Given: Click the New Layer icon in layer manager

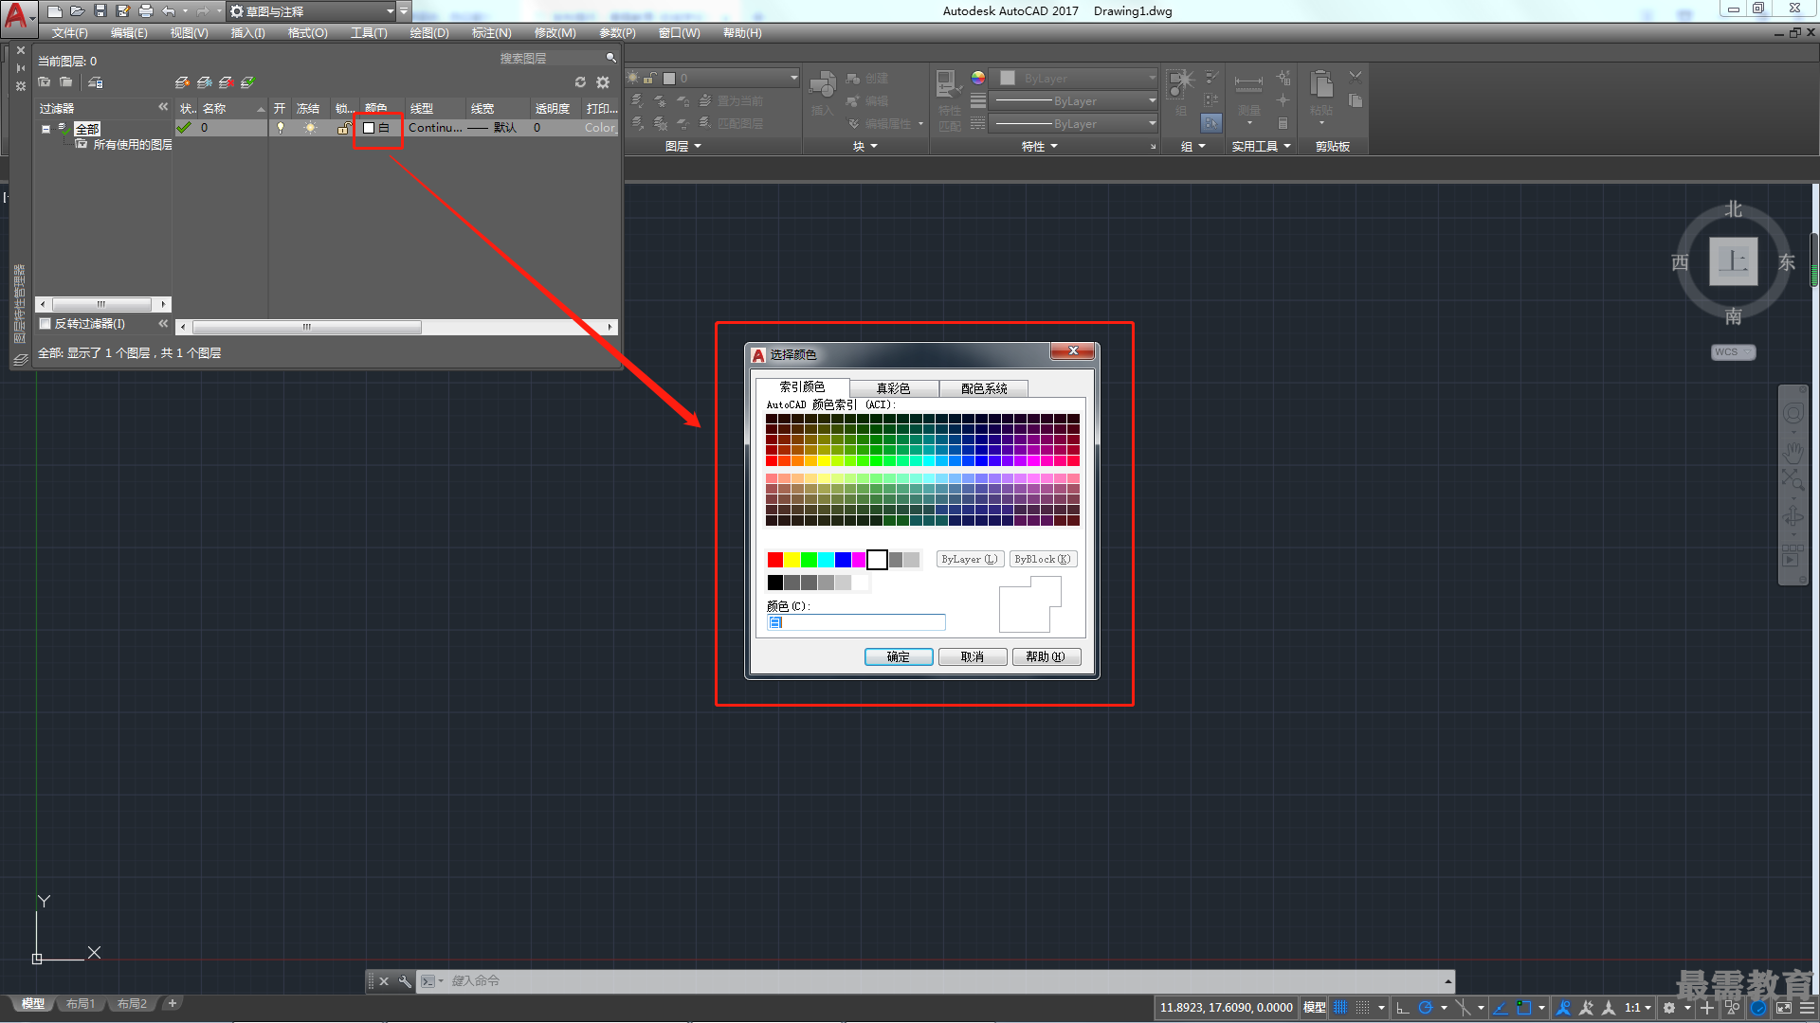Looking at the screenshot, I should click(x=182, y=82).
